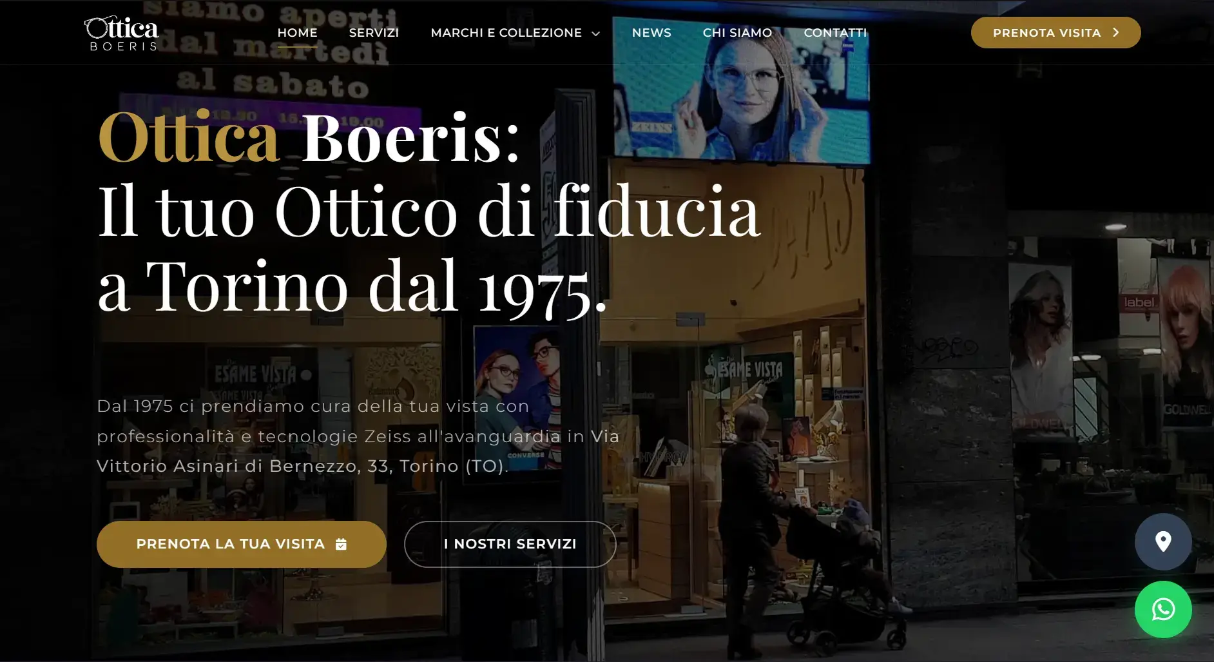Click 'Il tuo Ottico di fiducia' line
The height and width of the screenshot is (662, 1214).
pyautogui.click(x=429, y=211)
